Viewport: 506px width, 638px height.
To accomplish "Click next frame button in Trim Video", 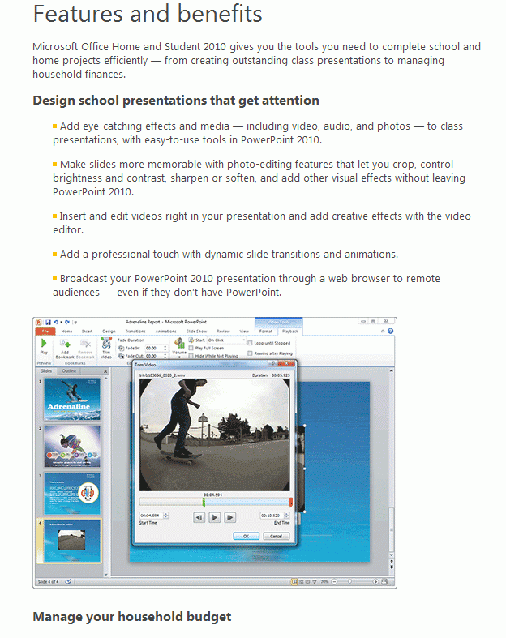I will (230, 517).
